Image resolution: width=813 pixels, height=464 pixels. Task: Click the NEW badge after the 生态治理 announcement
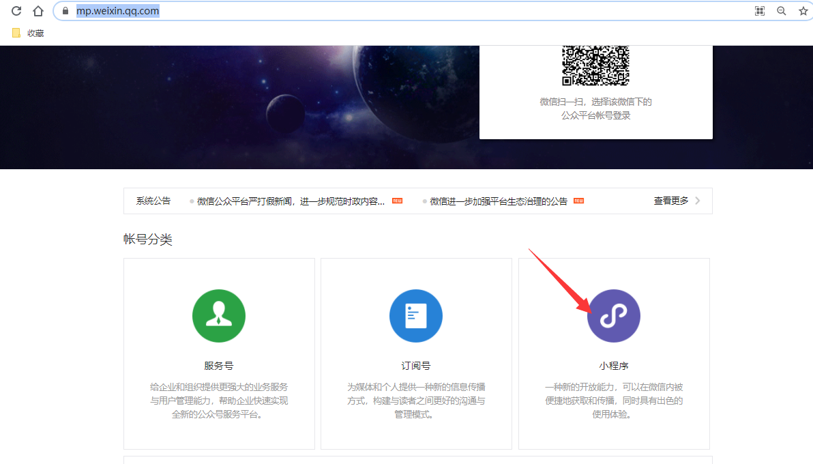tap(578, 201)
